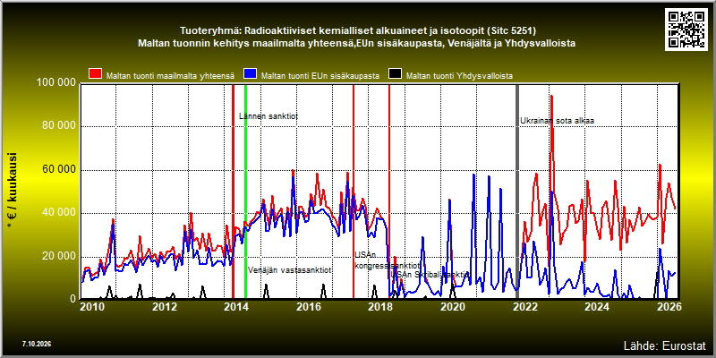716x358 pixels.
Task: Click the x-axis year 2018
Action: point(381,307)
